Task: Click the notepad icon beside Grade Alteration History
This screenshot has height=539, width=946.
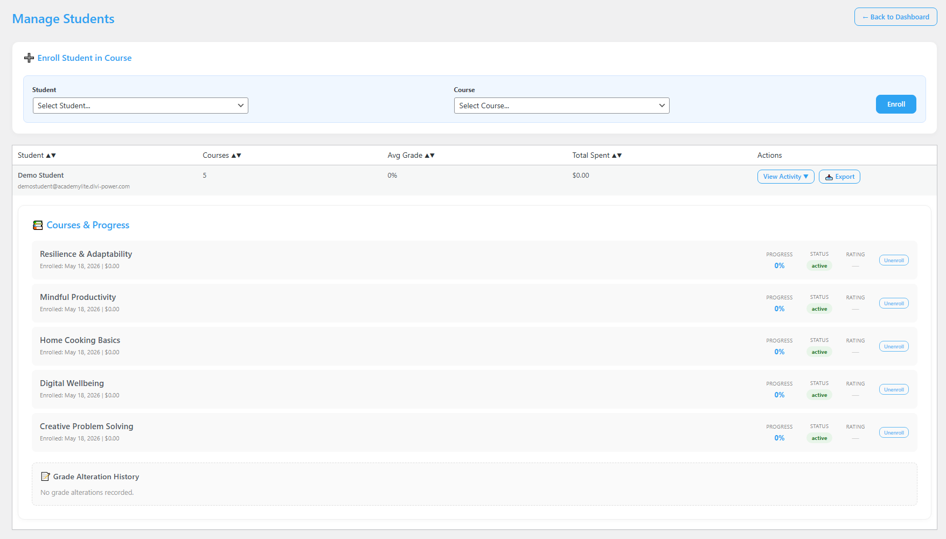Action: tap(46, 477)
